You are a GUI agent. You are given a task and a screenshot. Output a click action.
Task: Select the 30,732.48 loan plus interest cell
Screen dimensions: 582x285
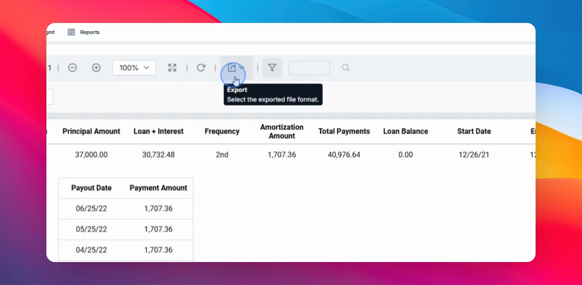[x=159, y=155]
